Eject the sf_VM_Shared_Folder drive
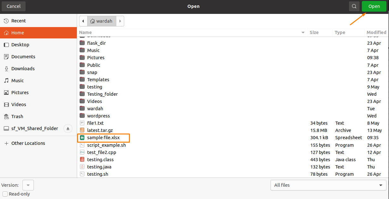Image resolution: width=389 pixels, height=199 pixels. (68, 128)
